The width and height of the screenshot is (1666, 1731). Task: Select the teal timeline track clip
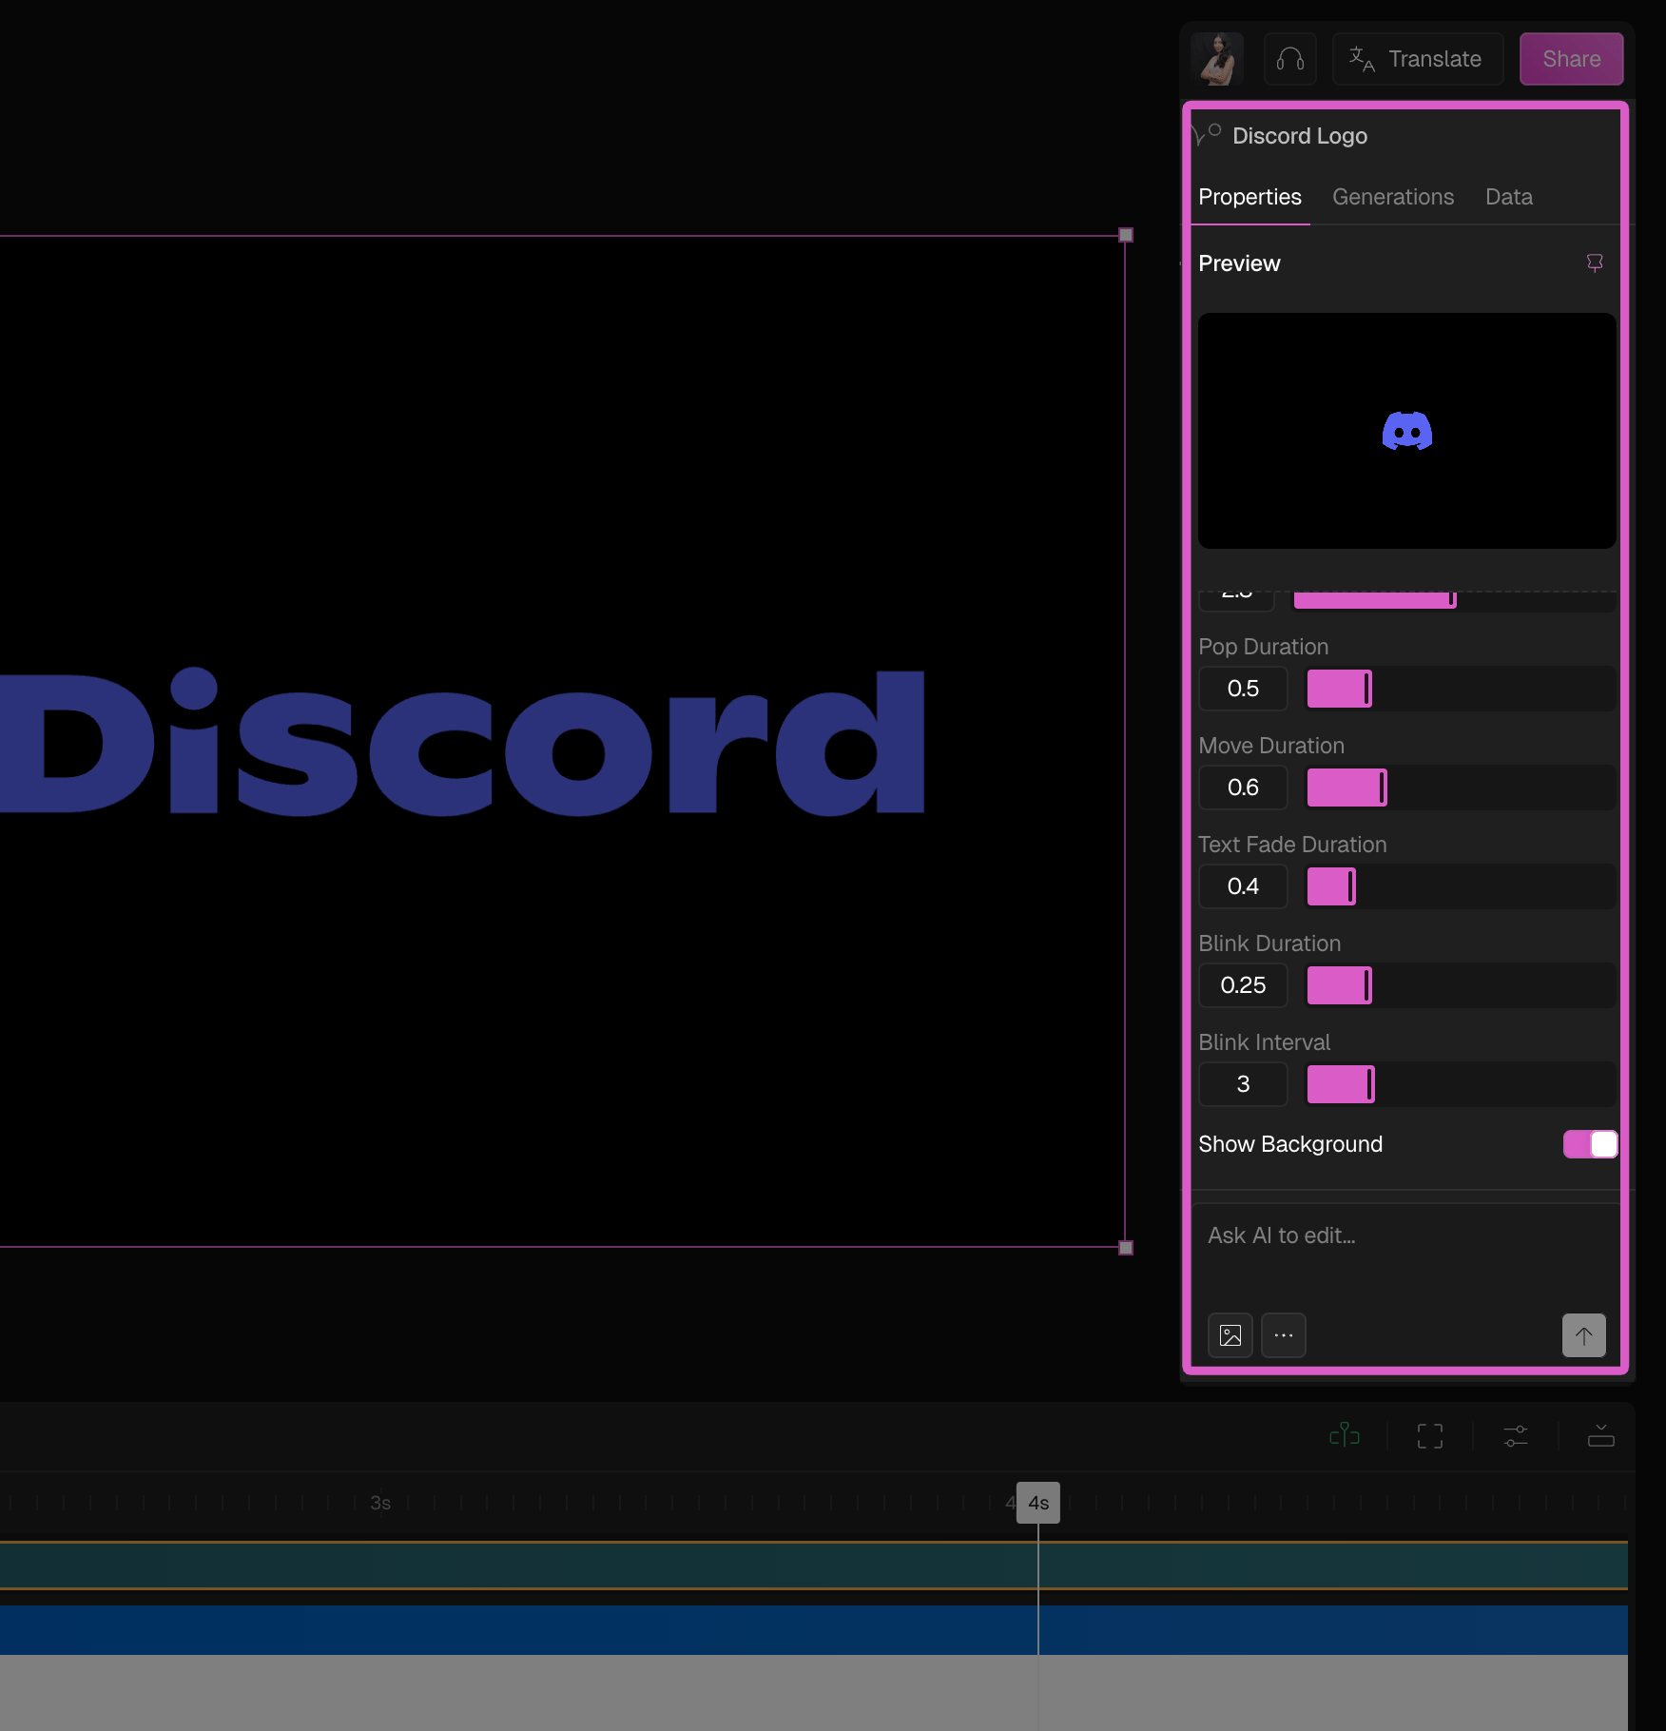point(814,1566)
